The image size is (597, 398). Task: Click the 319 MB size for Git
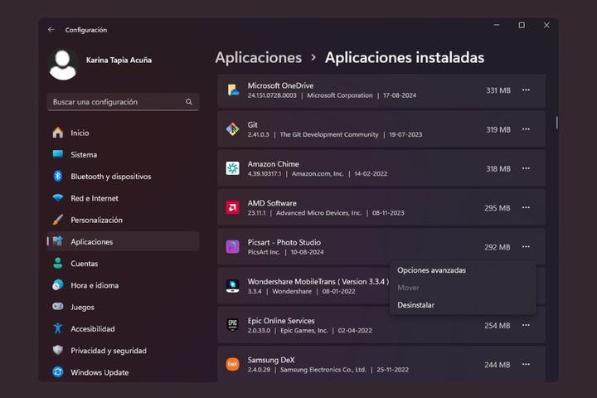[x=498, y=129]
